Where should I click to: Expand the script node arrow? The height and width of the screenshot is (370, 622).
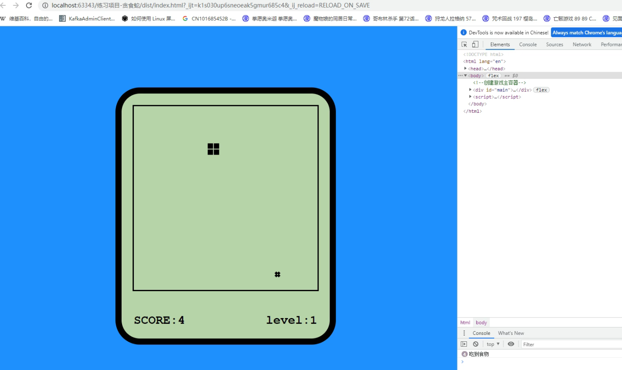[470, 96]
